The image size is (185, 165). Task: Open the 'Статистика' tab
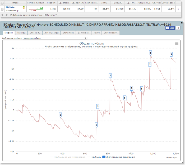click(68, 33)
